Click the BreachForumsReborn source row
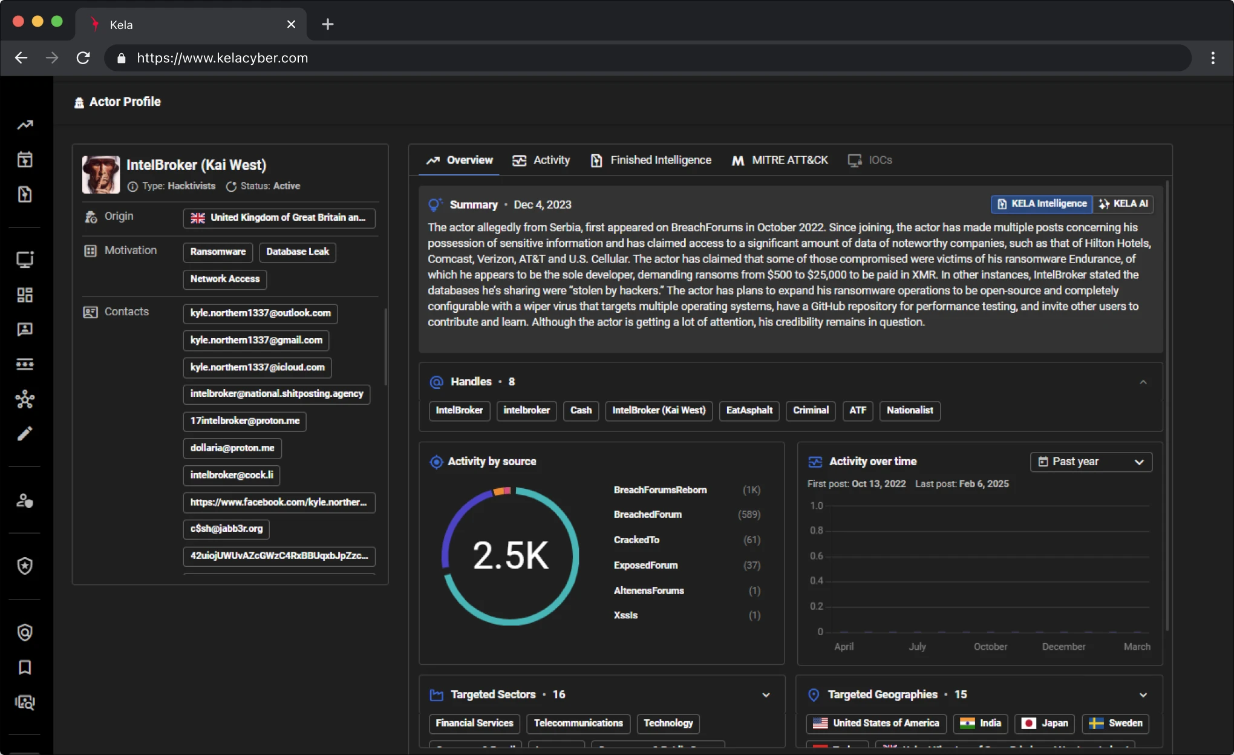The width and height of the screenshot is (1234, 755). tap(687, 490)
